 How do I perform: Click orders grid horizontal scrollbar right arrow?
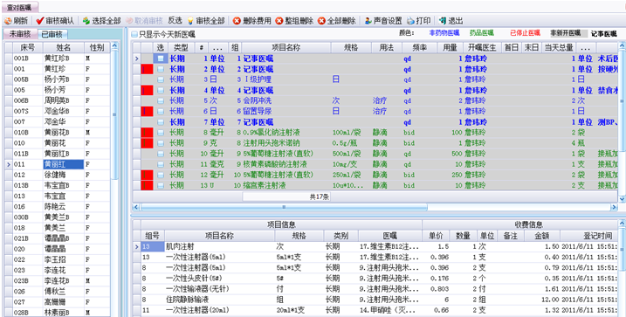tap(615, 207)
